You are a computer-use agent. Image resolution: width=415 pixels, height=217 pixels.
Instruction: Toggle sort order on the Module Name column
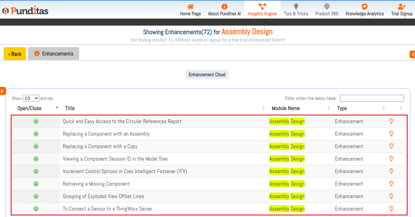pyautogui.click(x=329, y=108)
